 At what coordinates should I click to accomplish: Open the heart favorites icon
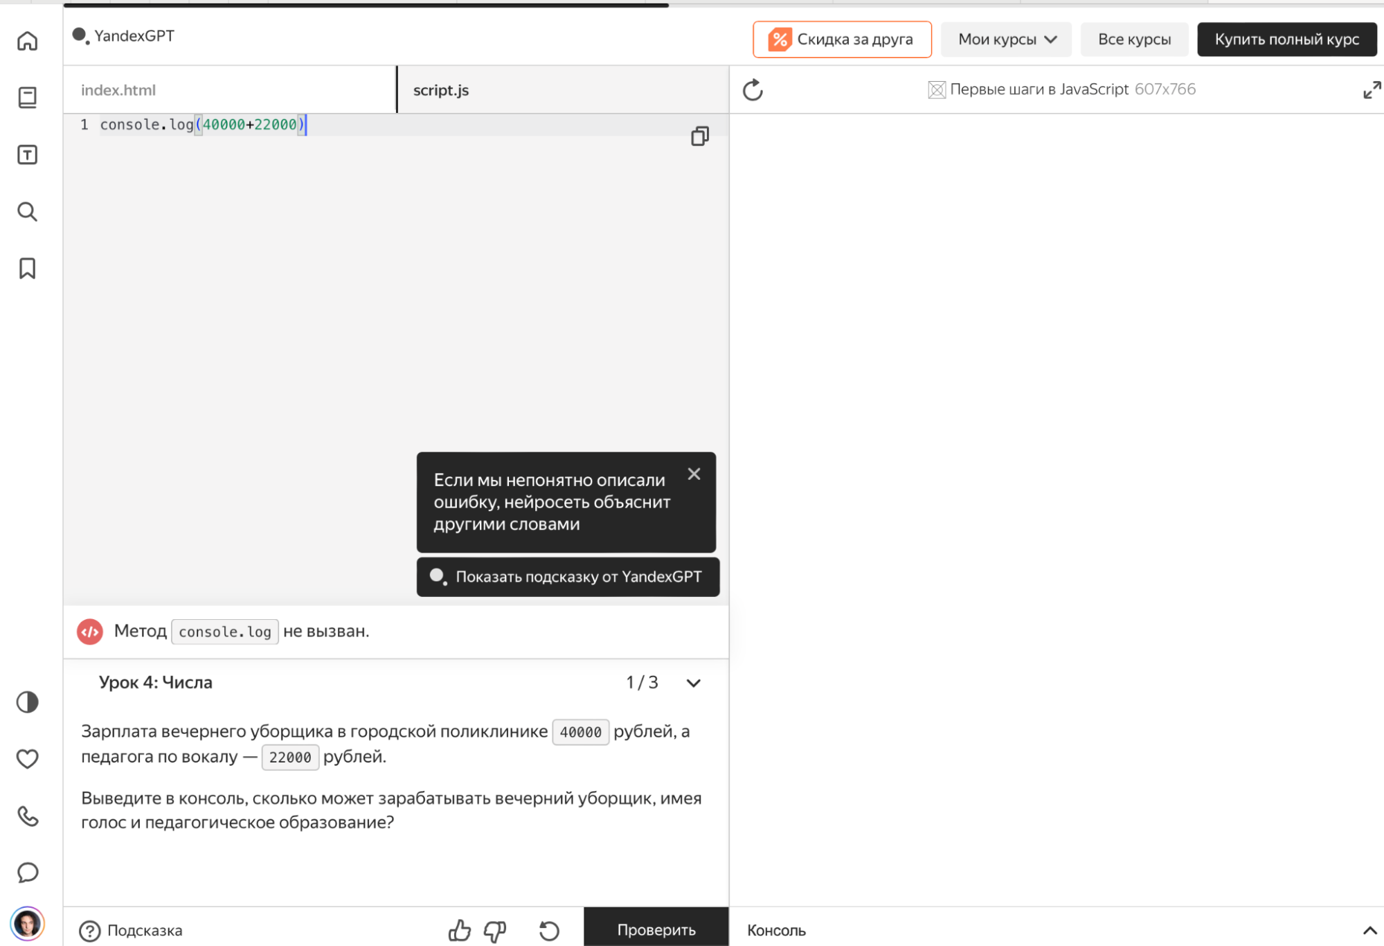point(27,759)
